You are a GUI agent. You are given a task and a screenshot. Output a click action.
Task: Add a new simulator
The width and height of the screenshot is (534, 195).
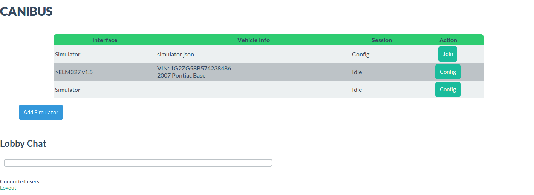point(41,113)
